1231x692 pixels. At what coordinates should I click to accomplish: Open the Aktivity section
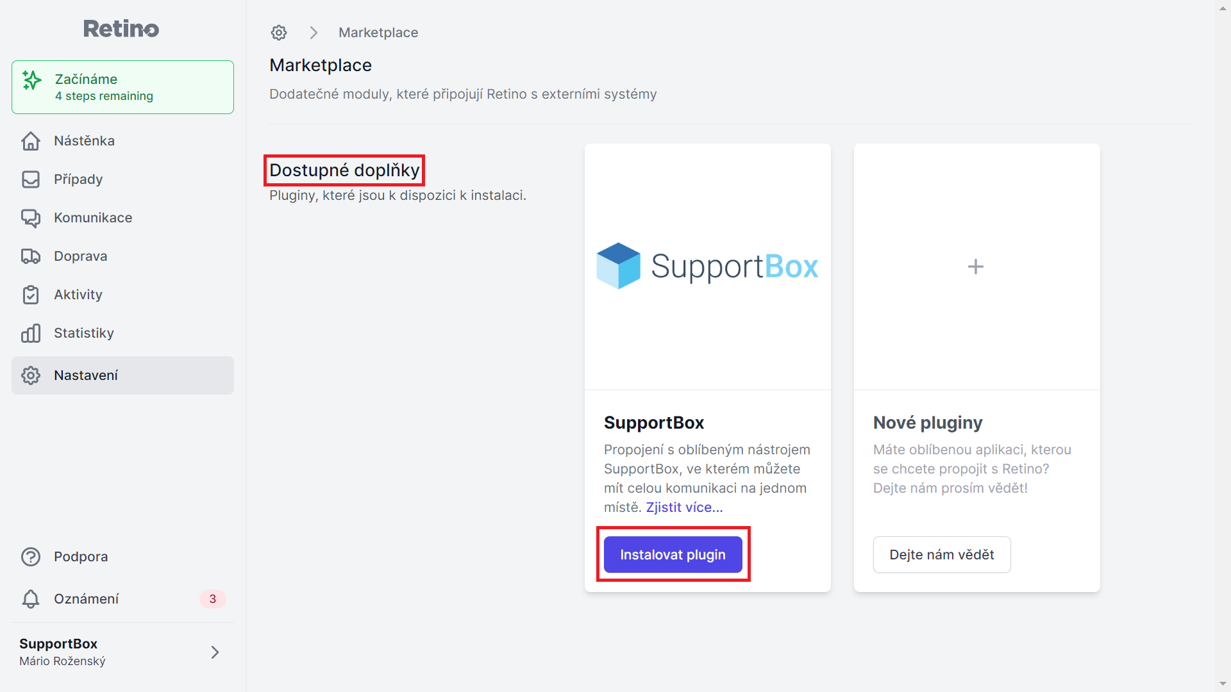point(122,295)
